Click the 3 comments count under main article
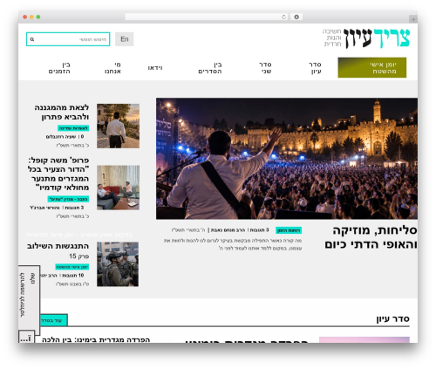Screen dimensions: 436x369 [x=259, y=230]
